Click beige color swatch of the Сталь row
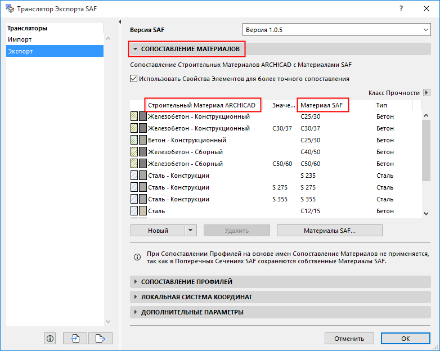The image size is (440, 351). point(143,211)
